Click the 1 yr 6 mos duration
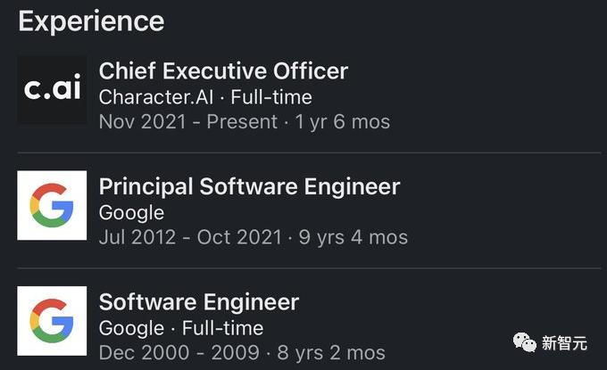Viewport: 607px width, 370px height. point(343,121)
